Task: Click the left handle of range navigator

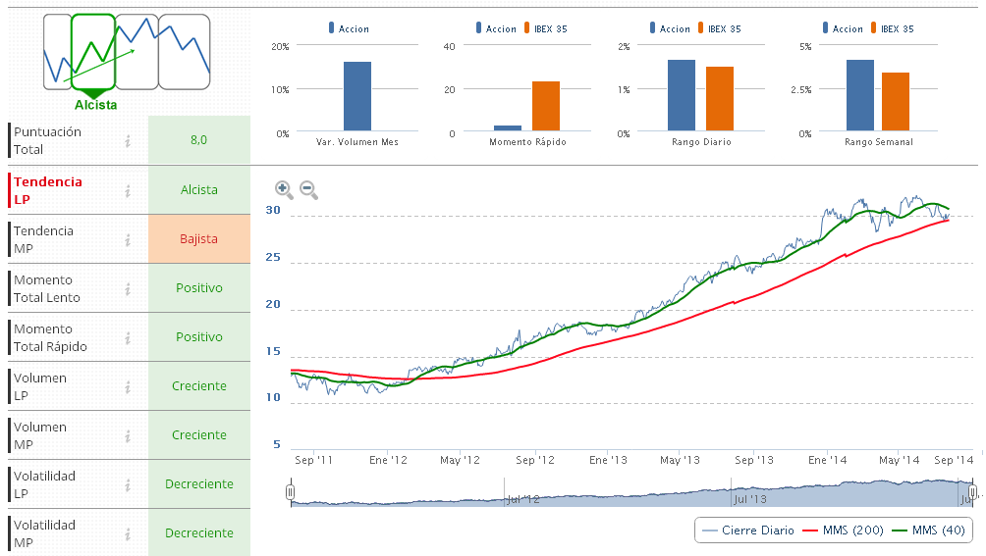Action: tap(291, 492)
